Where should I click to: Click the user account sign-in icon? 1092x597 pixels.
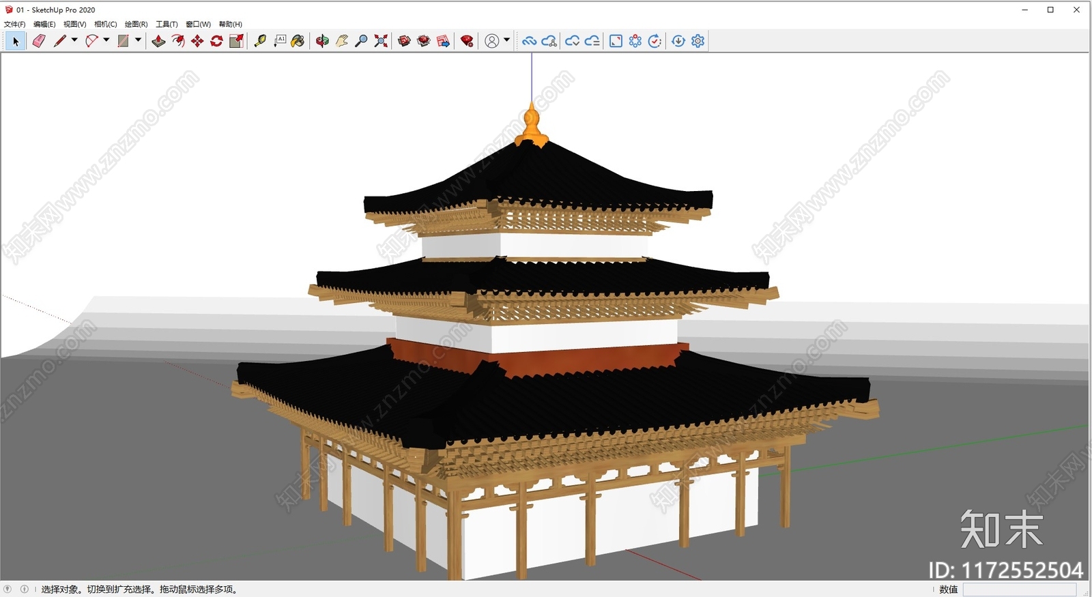point(491,41)
